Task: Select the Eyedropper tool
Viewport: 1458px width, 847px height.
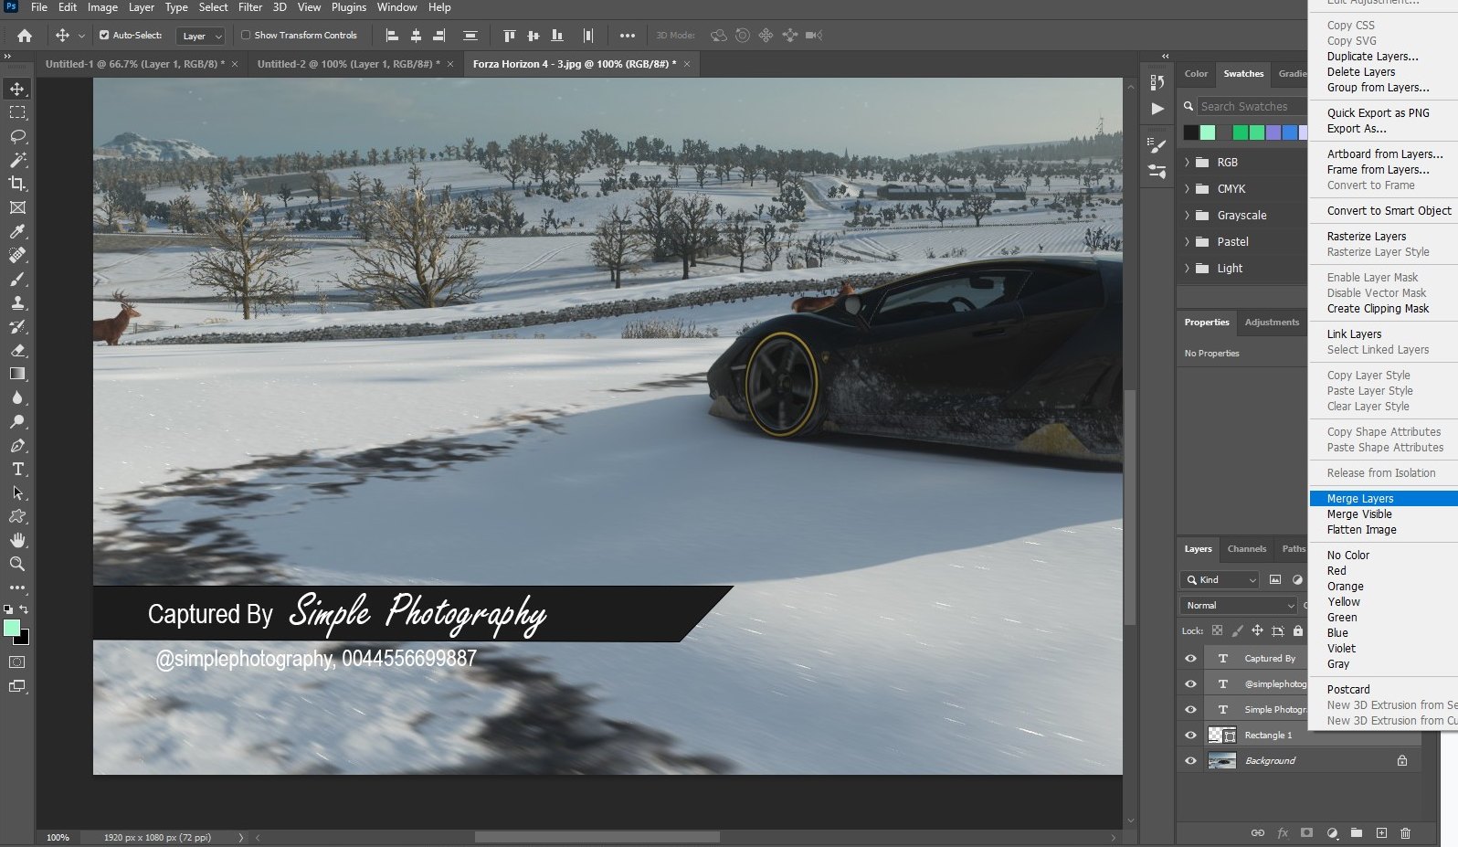Action: [x=17, y=231]
